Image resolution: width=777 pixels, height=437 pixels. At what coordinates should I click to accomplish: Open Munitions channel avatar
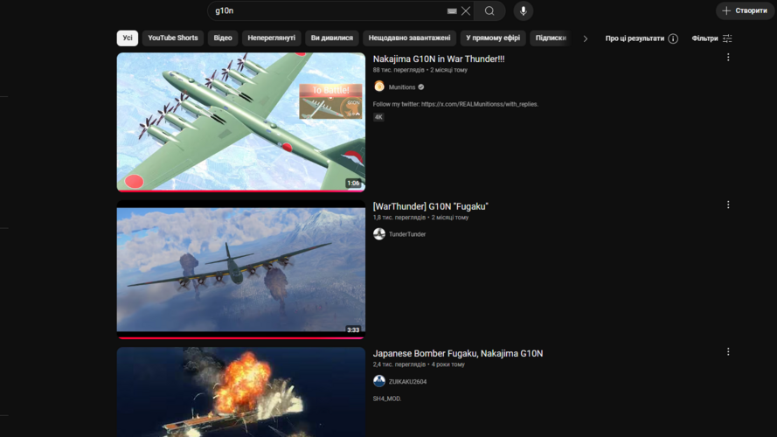click(x=379, y=87)
